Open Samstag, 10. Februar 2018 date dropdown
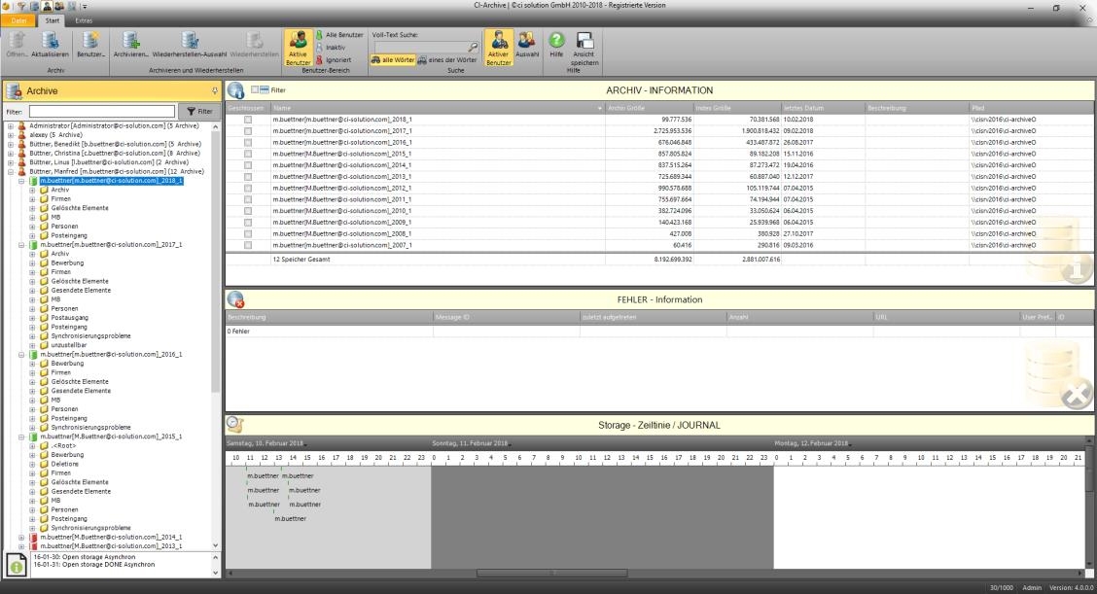 (x=305, y=444)
